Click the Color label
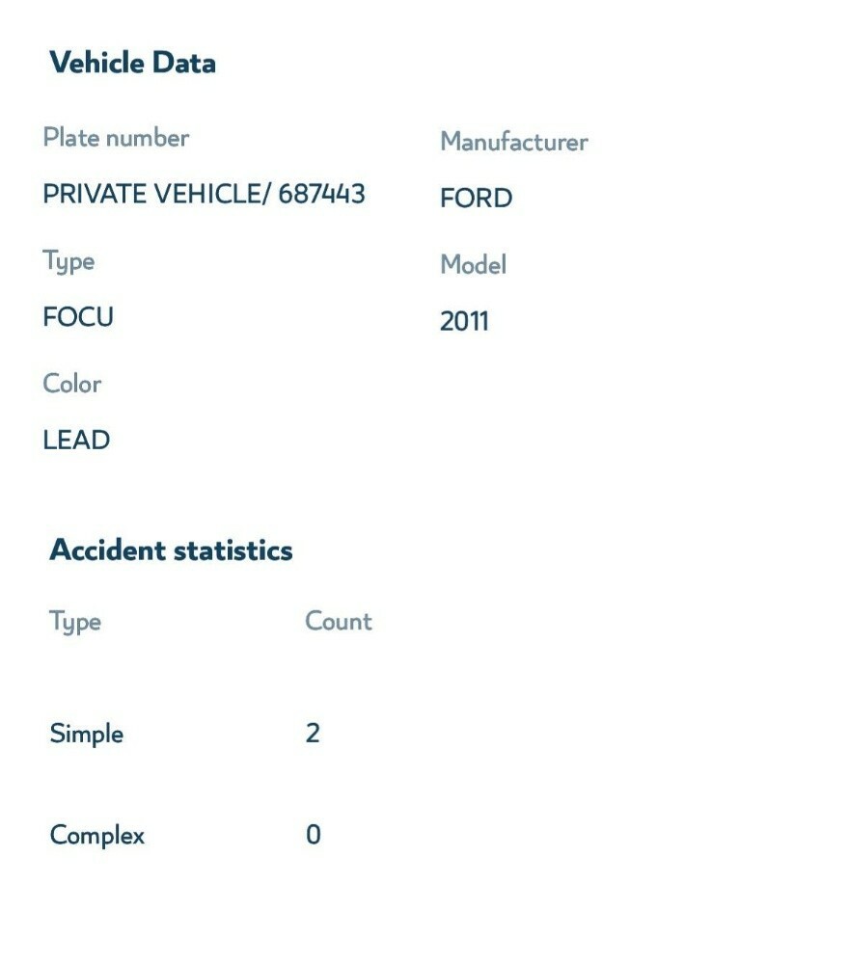 click(72, 384)
